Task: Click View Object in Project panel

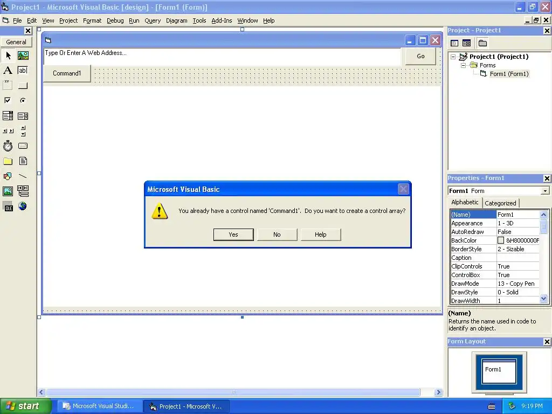Action: 466,43
